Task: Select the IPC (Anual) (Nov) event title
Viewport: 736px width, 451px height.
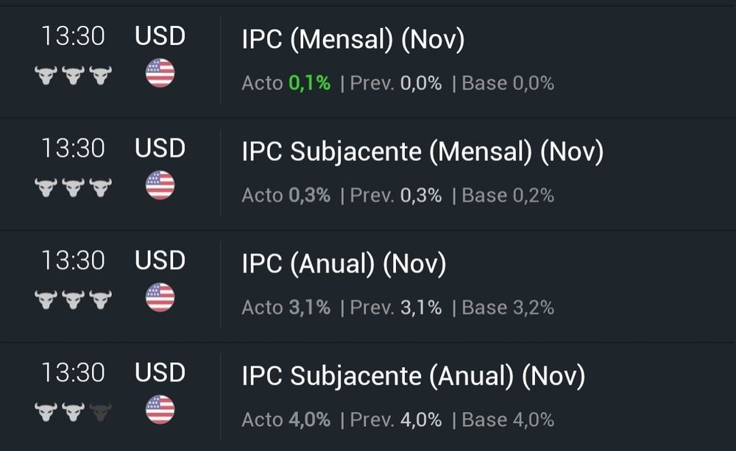Action: coord(344,264)
